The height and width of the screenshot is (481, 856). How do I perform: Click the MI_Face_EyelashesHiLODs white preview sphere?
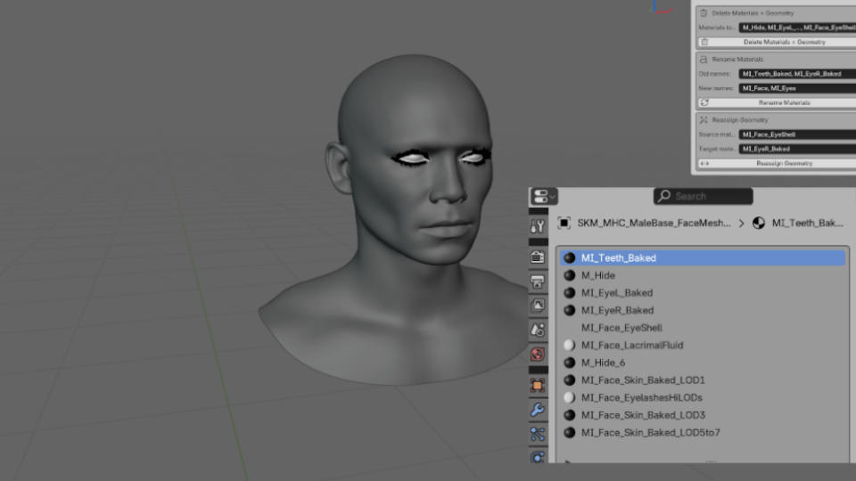(569, 397)
